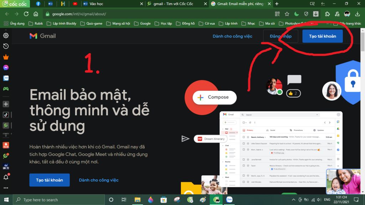Open the sidebar notifications bell
Viewport: 365px width, 205px height.
(x=6, y=177)
